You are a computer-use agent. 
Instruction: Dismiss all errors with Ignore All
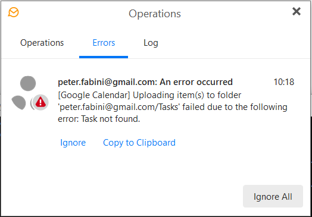(x=273, y=196)
